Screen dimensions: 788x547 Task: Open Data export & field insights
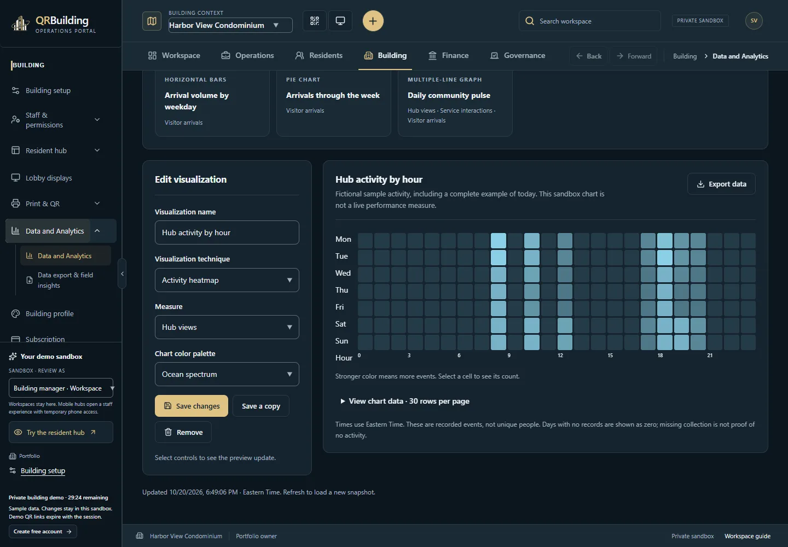click(65, 280)
